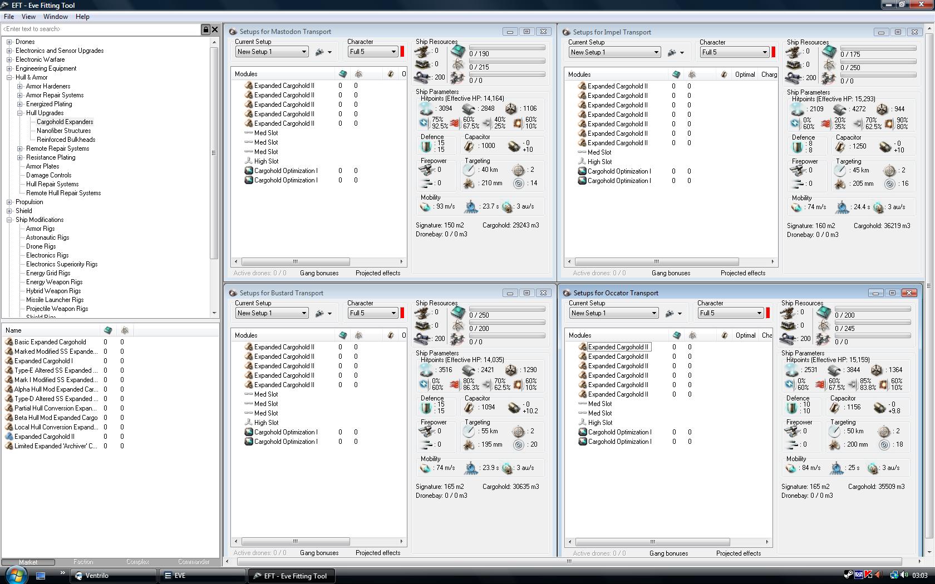Open Current Setup dropdown in Mastodon window
Screen dimensions: 935x584
[272, 52]
